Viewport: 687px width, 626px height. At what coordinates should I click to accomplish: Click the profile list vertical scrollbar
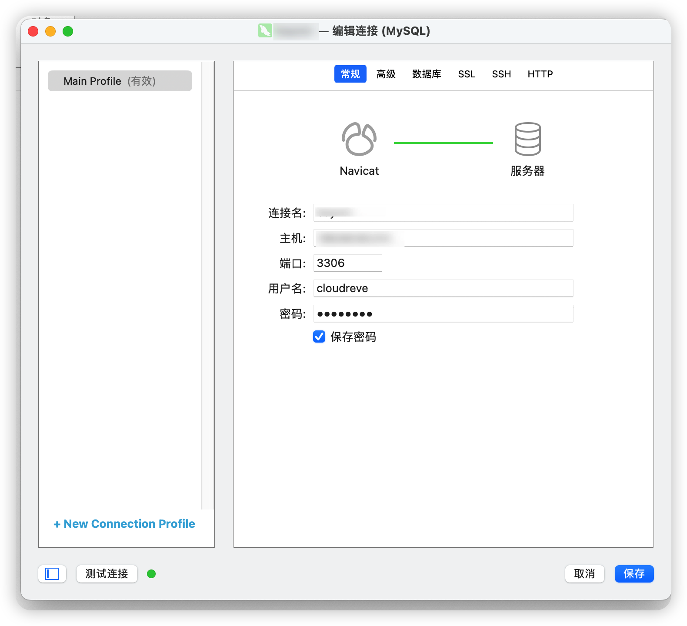coord(208,285)
